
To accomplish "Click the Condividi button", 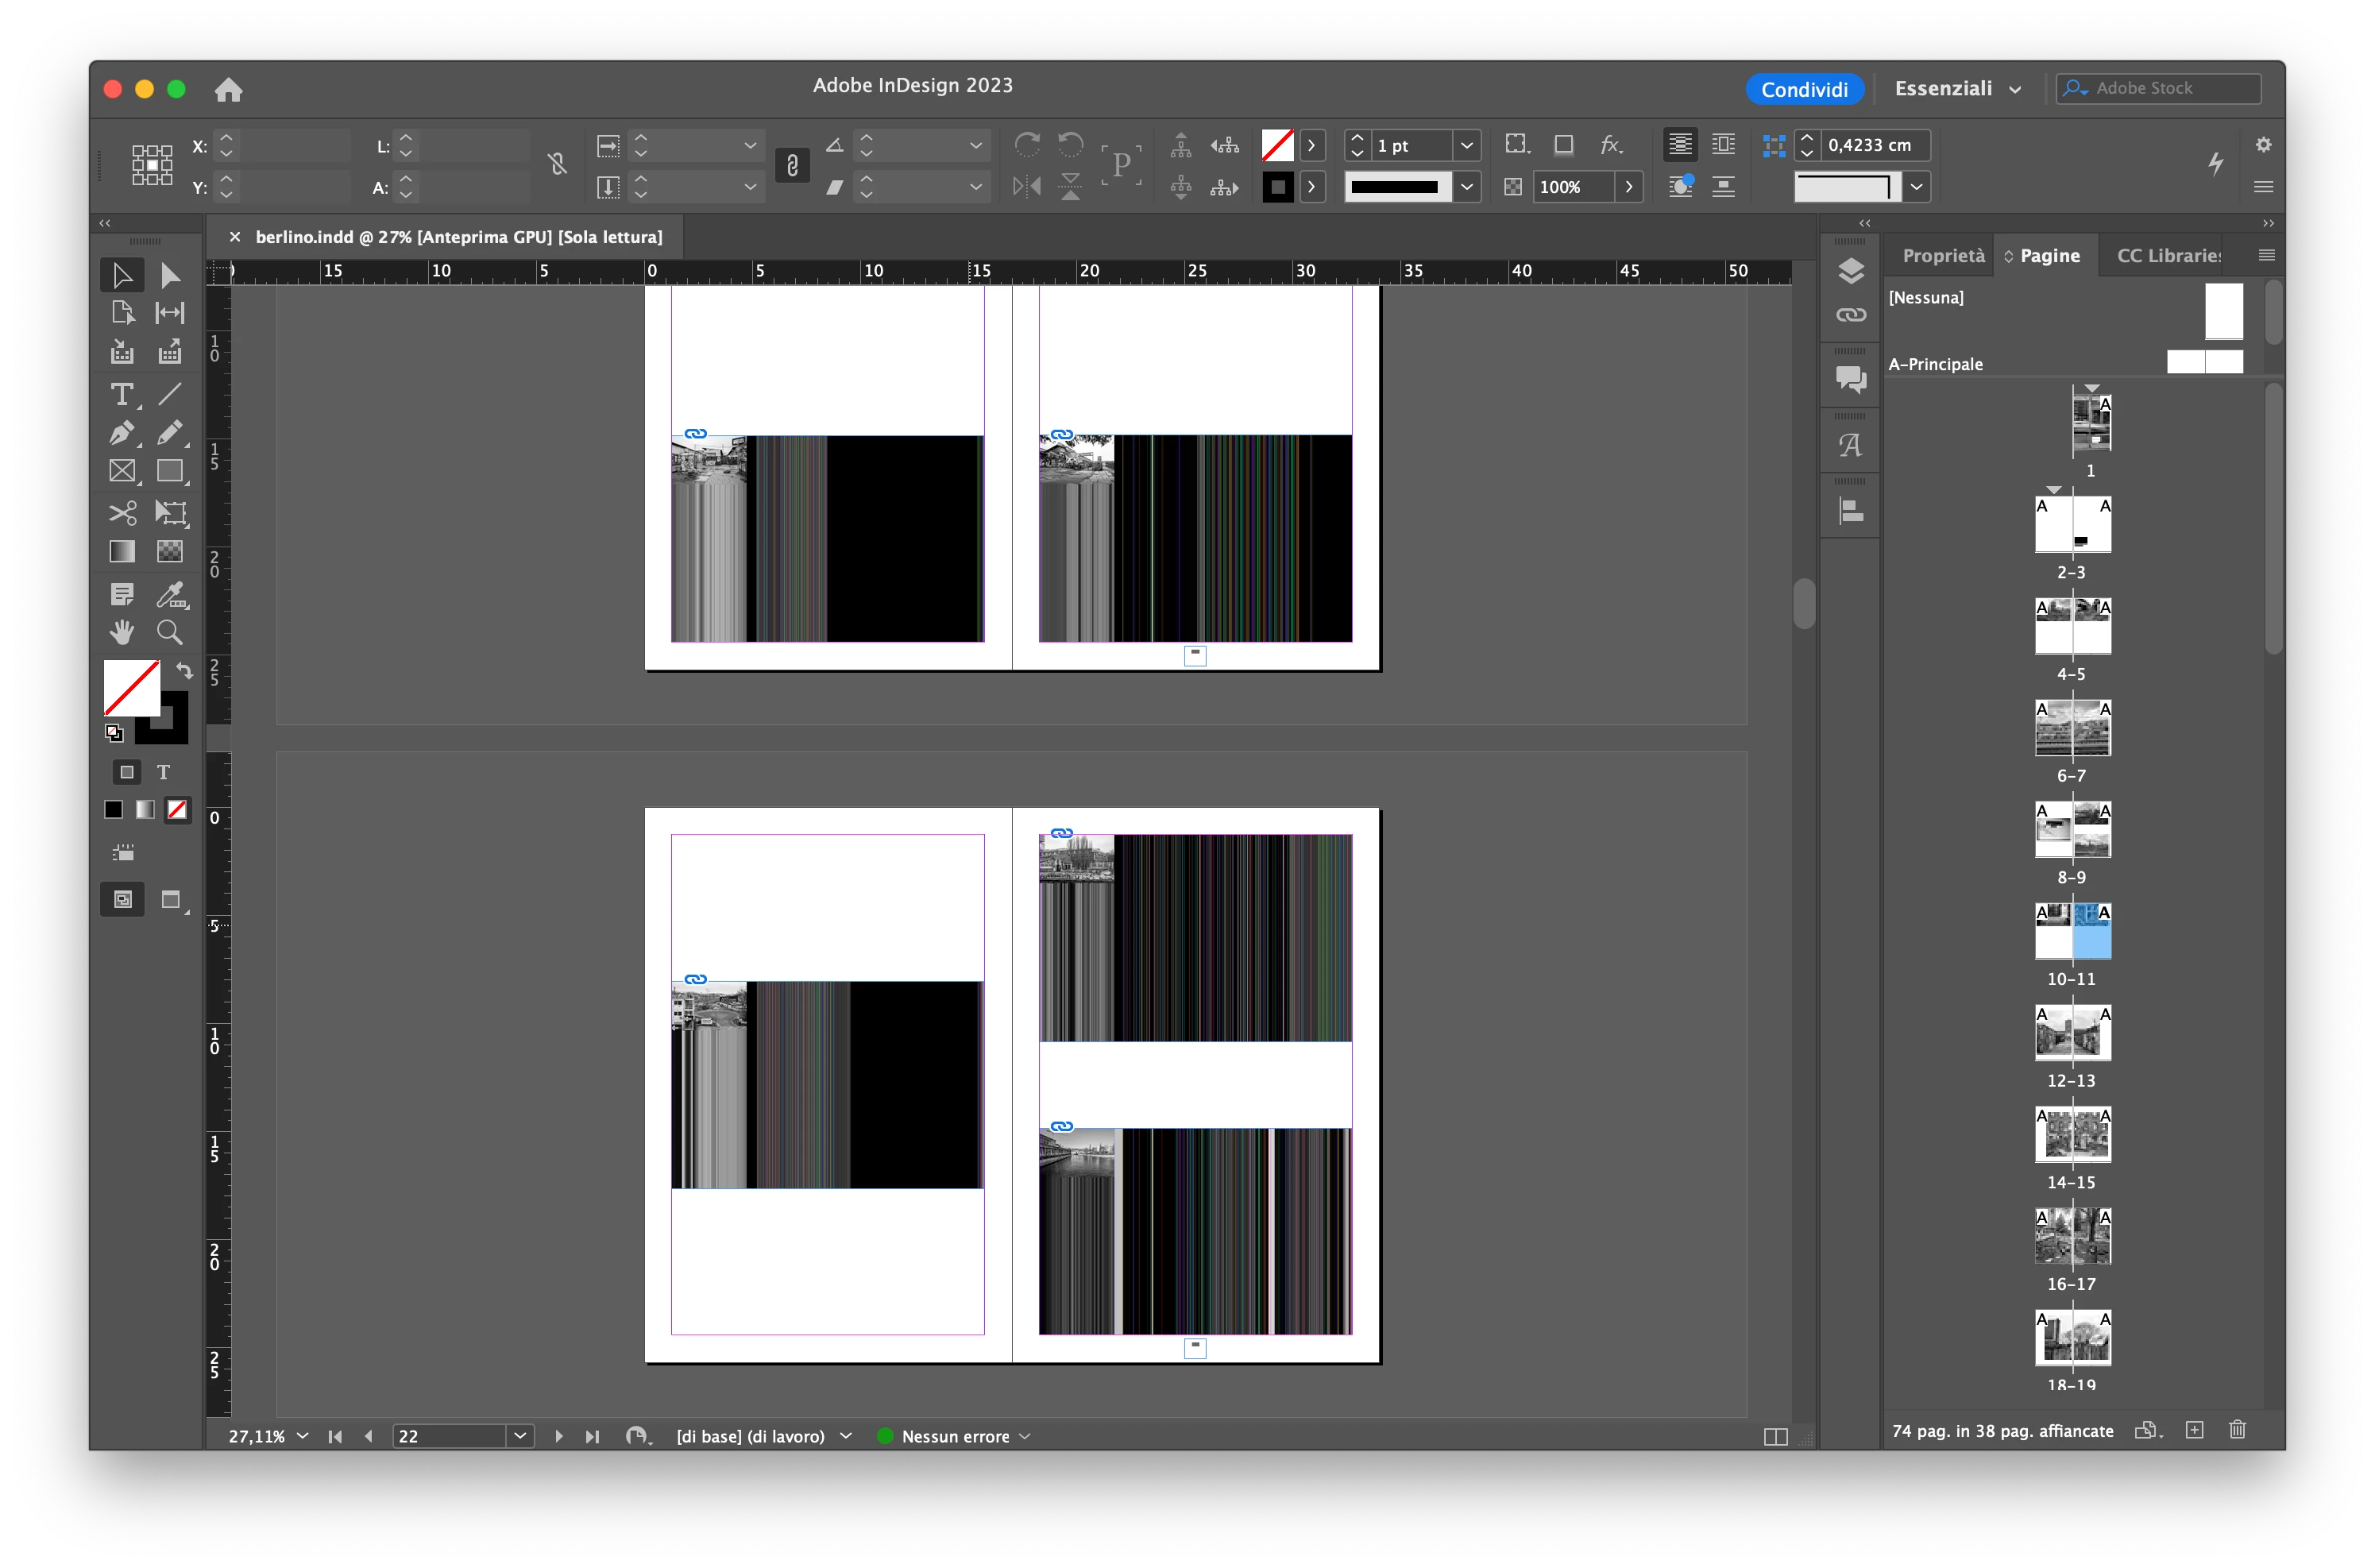I will point(1804,89).
